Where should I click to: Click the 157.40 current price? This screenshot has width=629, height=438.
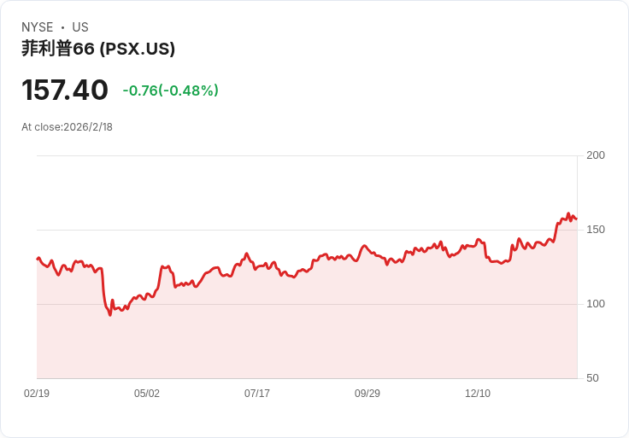[65, 91]
